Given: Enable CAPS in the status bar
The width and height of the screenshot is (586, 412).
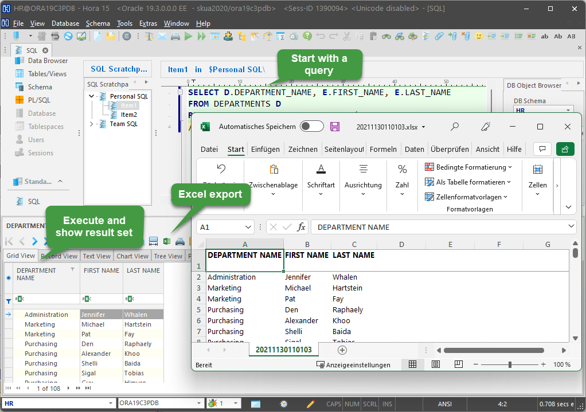Looking at the screenshot, I should (x=333, y=403).
